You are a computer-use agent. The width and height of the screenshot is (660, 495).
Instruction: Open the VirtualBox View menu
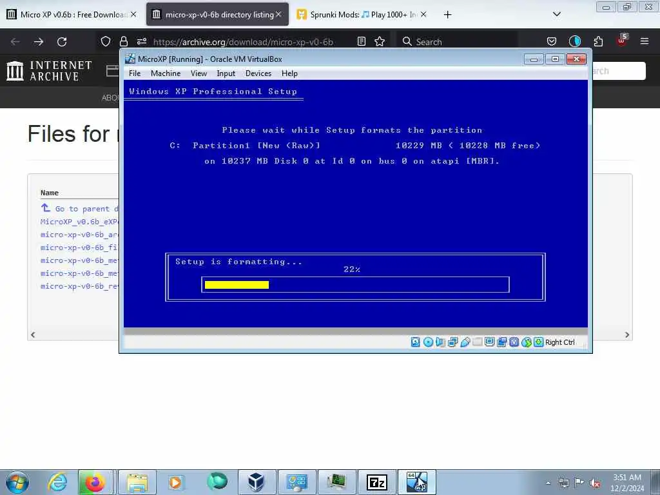(x=199, y=73)
